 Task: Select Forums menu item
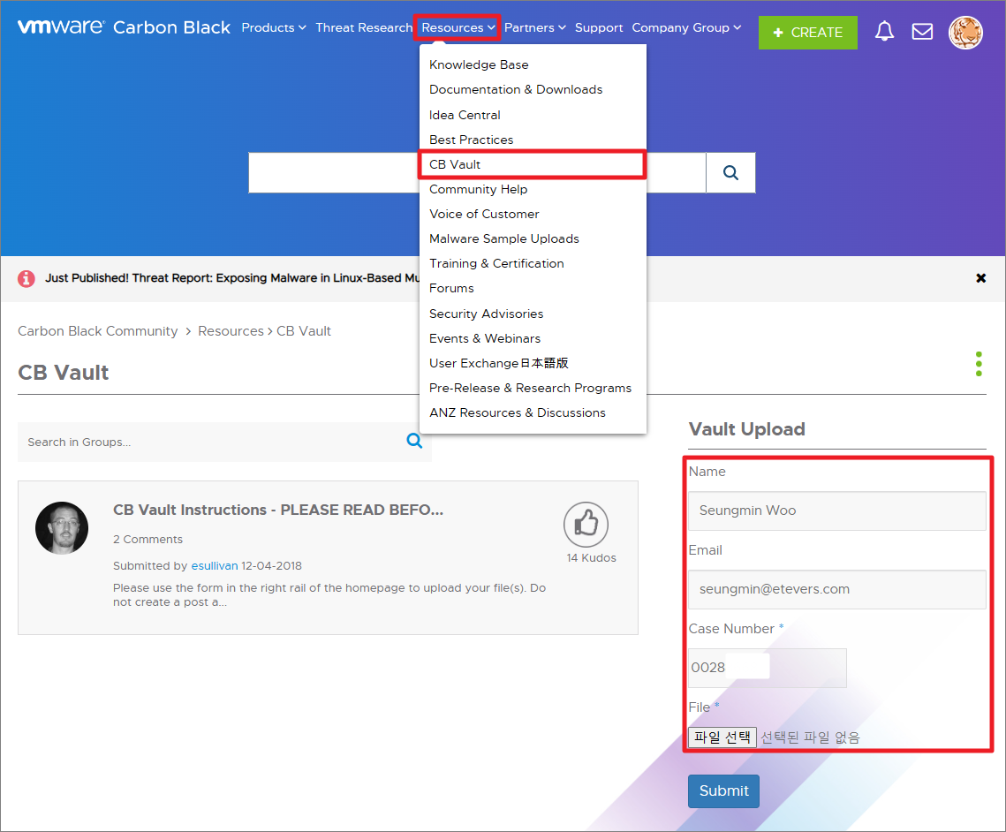pyautogui.click(x=451, y=289)
